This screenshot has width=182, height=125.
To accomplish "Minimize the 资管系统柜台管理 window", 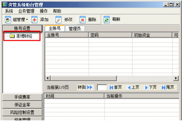I will click(x=166, y=5).
